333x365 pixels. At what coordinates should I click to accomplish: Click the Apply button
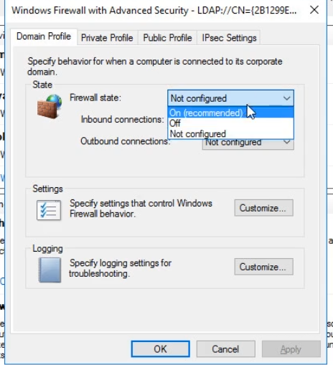(x=291, y=349)
